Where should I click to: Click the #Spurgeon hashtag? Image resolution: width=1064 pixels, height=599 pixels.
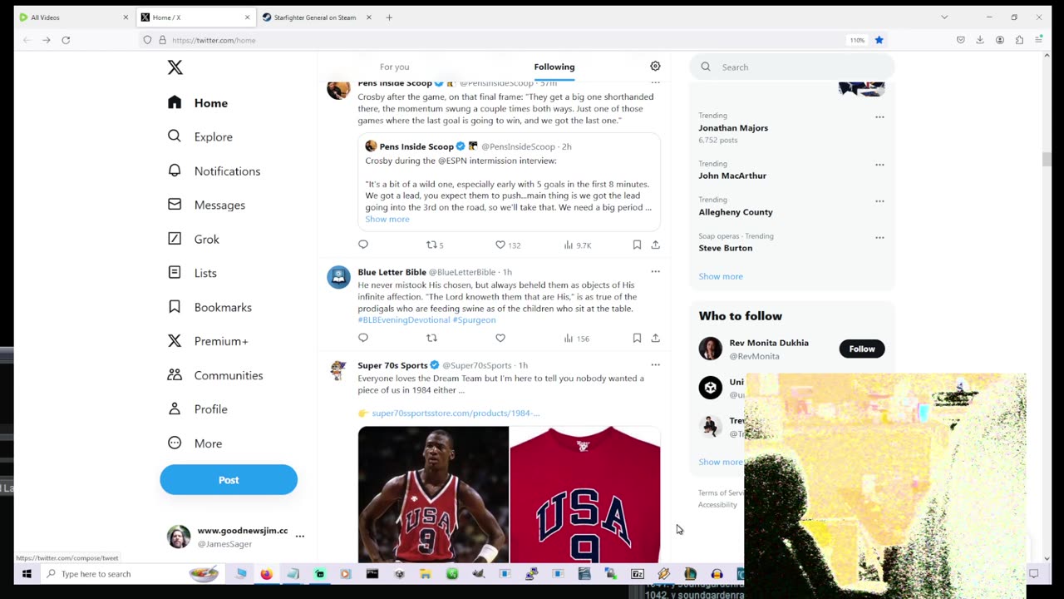pyautogui.click(x=474, y=319)
